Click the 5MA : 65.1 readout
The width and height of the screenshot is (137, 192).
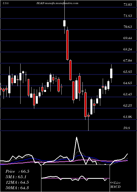pyautogui.click(x=16, y=177)
